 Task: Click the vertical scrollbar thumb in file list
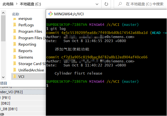click(3, 28)
